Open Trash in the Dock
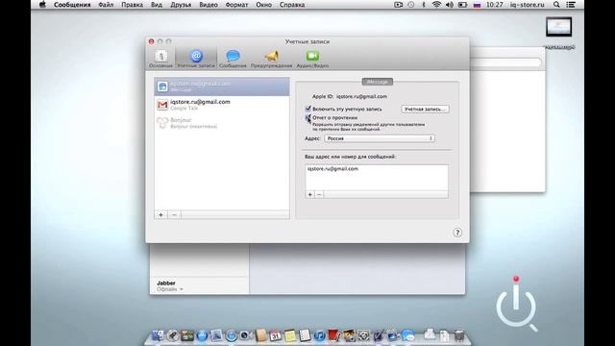 coord(459,335)
